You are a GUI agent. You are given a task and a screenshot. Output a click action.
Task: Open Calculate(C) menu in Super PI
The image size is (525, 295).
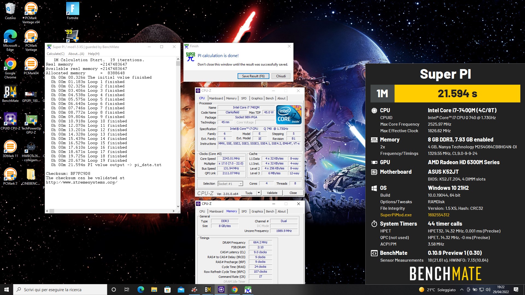[56, 54]
